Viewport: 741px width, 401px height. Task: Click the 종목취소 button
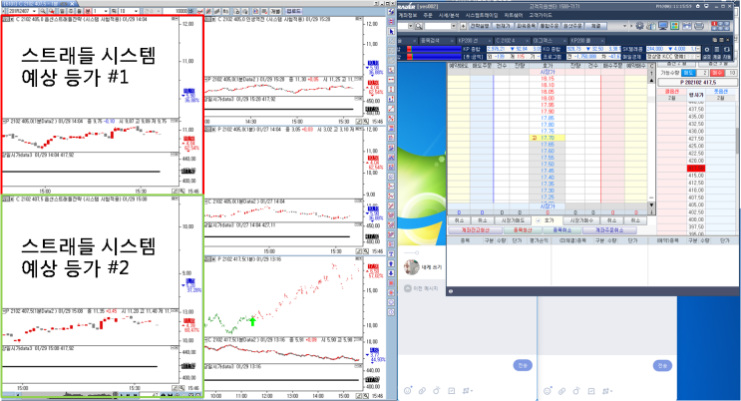(x=561, y=230)
